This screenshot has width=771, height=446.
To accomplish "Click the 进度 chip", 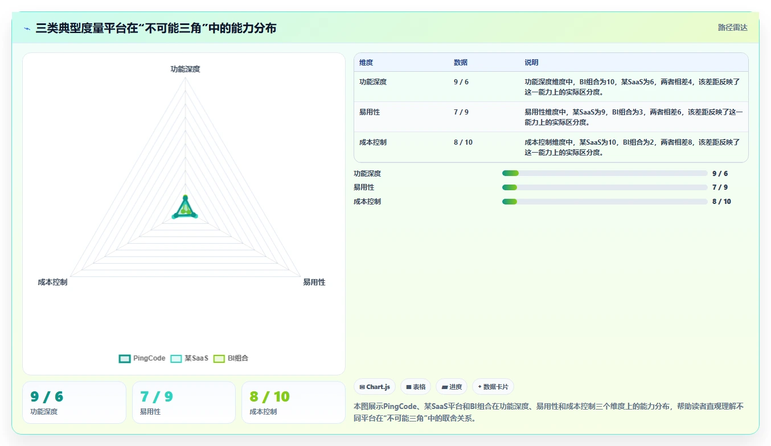I will tap(452, 387).
